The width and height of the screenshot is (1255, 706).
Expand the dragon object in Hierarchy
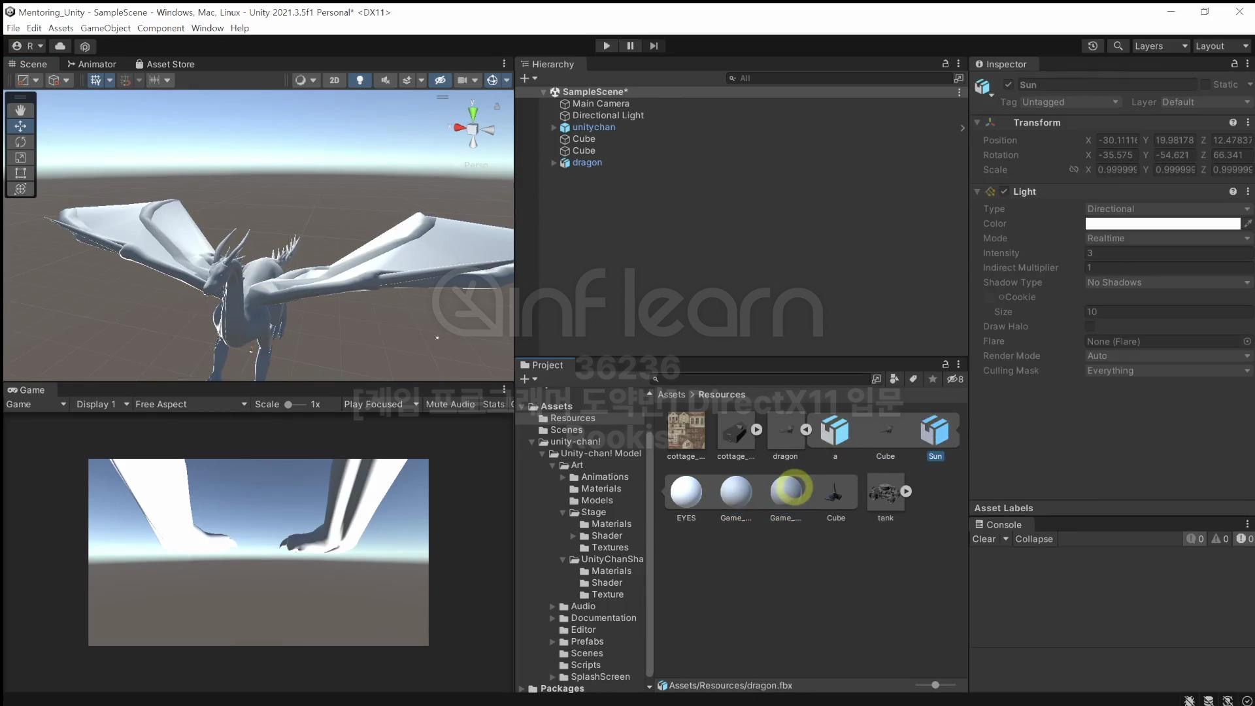coord(554,163)
